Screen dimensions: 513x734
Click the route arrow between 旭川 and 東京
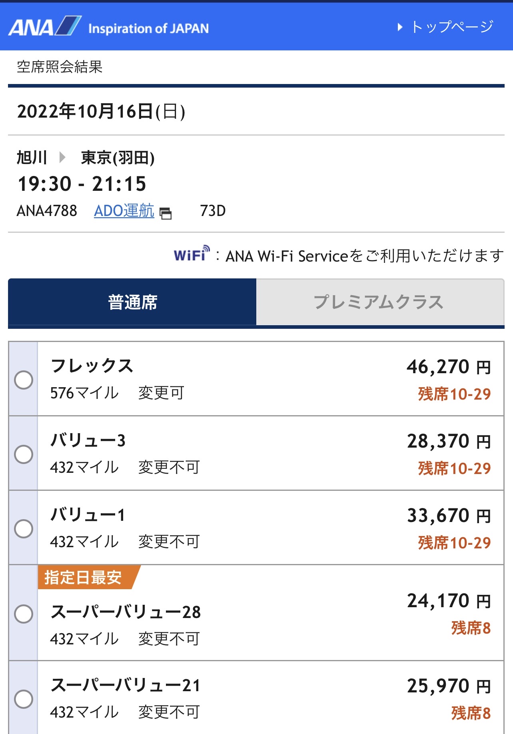[x=62, y=157]
